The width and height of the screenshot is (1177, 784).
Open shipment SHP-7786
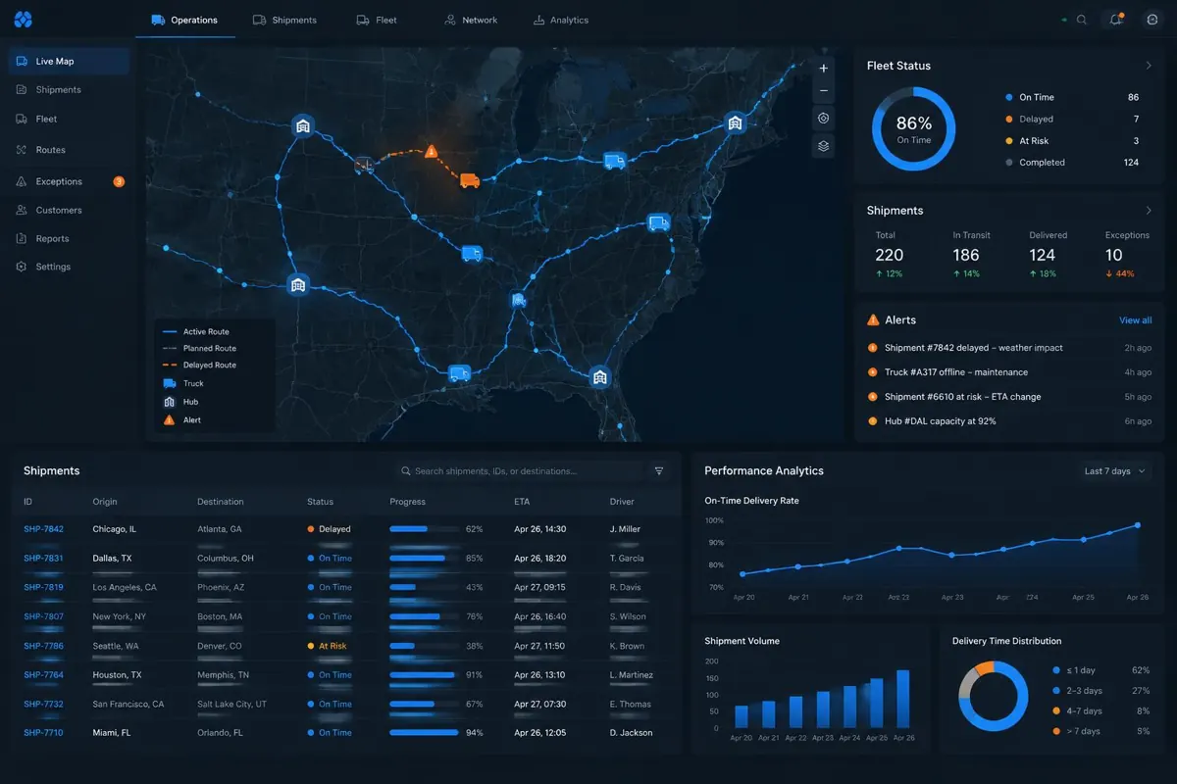pyautogui.click(x=43, y=646)
